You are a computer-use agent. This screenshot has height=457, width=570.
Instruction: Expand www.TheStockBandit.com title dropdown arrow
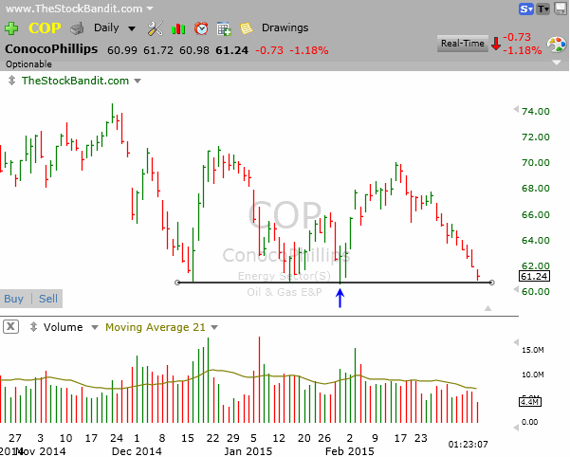pyautogui.click(x=150, y=8)
